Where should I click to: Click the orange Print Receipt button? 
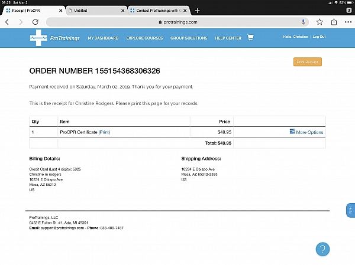pos(308,61)
